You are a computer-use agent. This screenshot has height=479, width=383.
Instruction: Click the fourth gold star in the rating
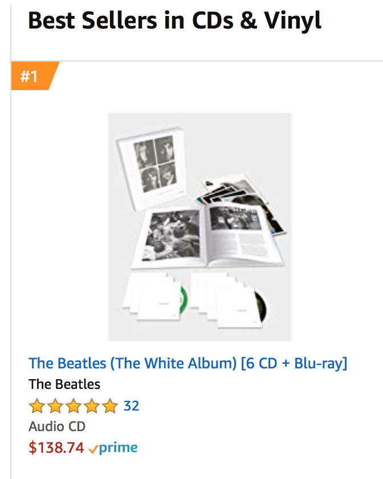tap(92, 407)
